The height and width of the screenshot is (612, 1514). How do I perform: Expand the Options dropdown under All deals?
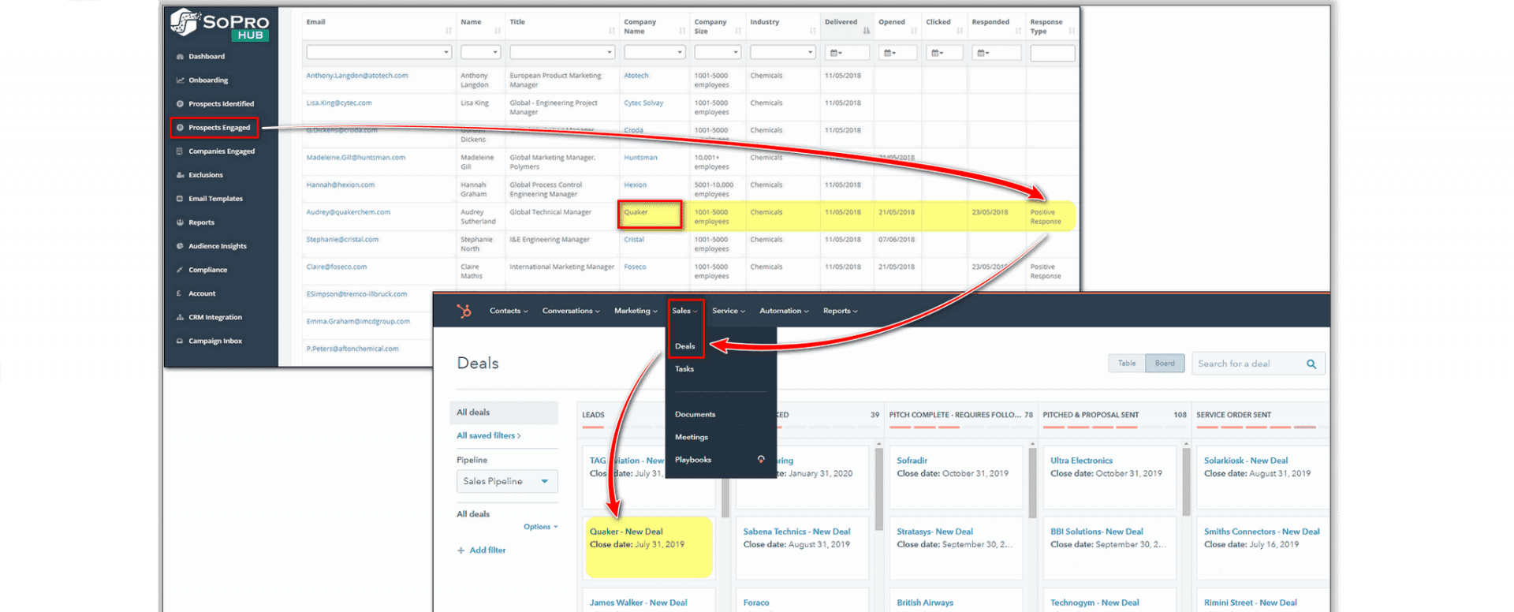click(540, 527)
